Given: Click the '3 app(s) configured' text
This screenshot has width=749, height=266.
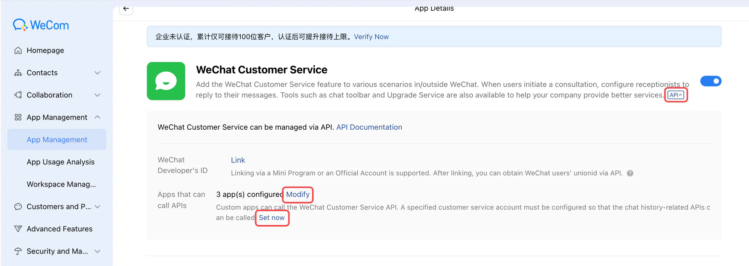Looking at the screenshot, I should tap(249, 194).
